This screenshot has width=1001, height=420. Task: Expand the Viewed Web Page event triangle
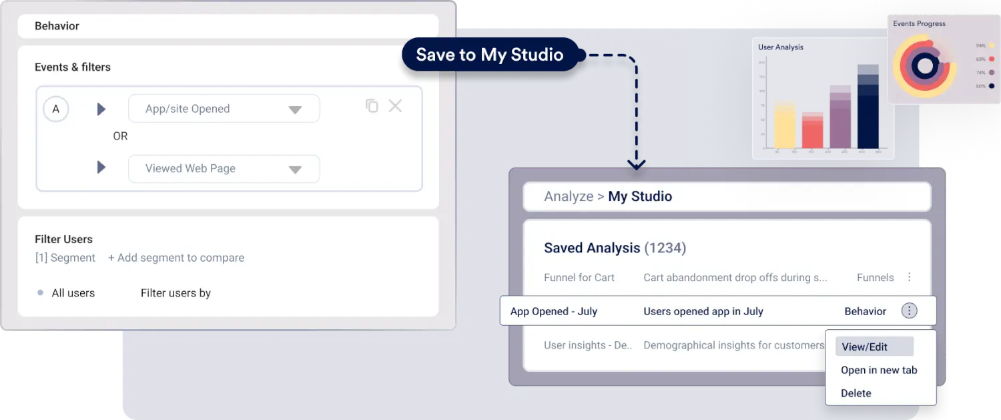(x=101, y=168)
